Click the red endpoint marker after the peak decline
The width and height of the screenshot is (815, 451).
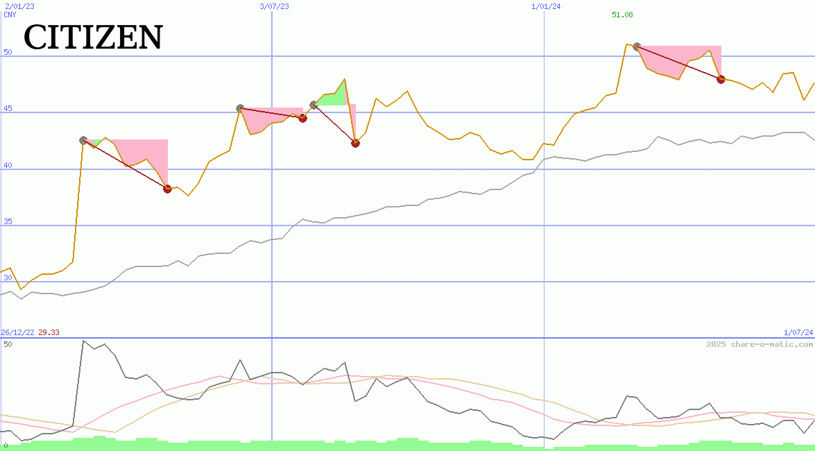point(721,80)
